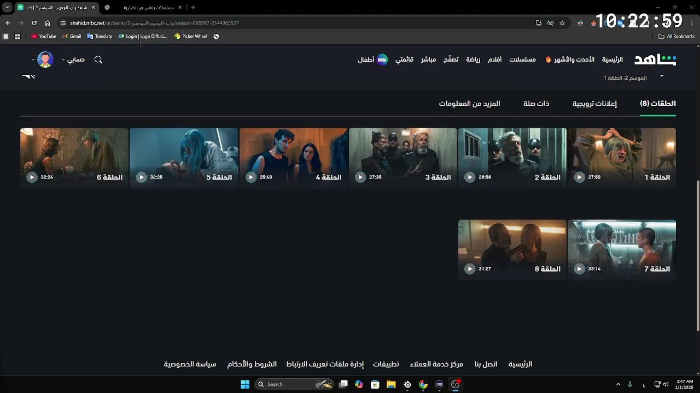Open the YouTube bookmark
Viewport: 700px width, 393px height.
pos(44,36)
